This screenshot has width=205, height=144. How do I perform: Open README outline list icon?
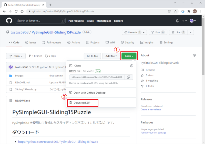click(11, 101)
